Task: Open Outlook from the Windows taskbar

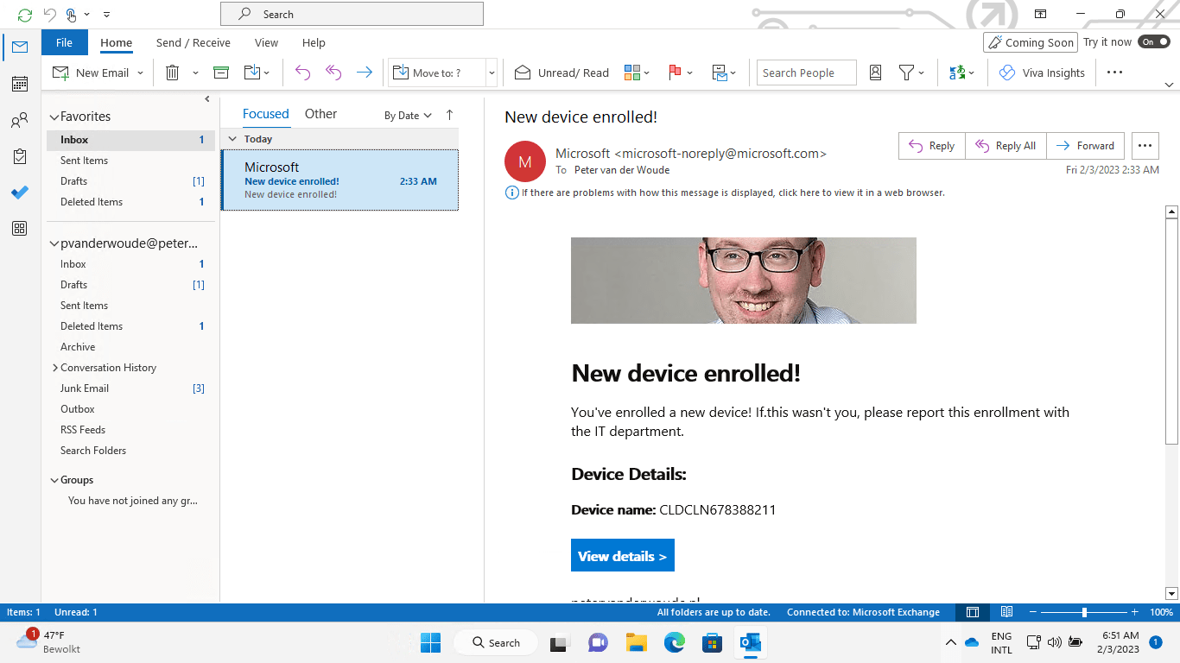Action: 749,642
